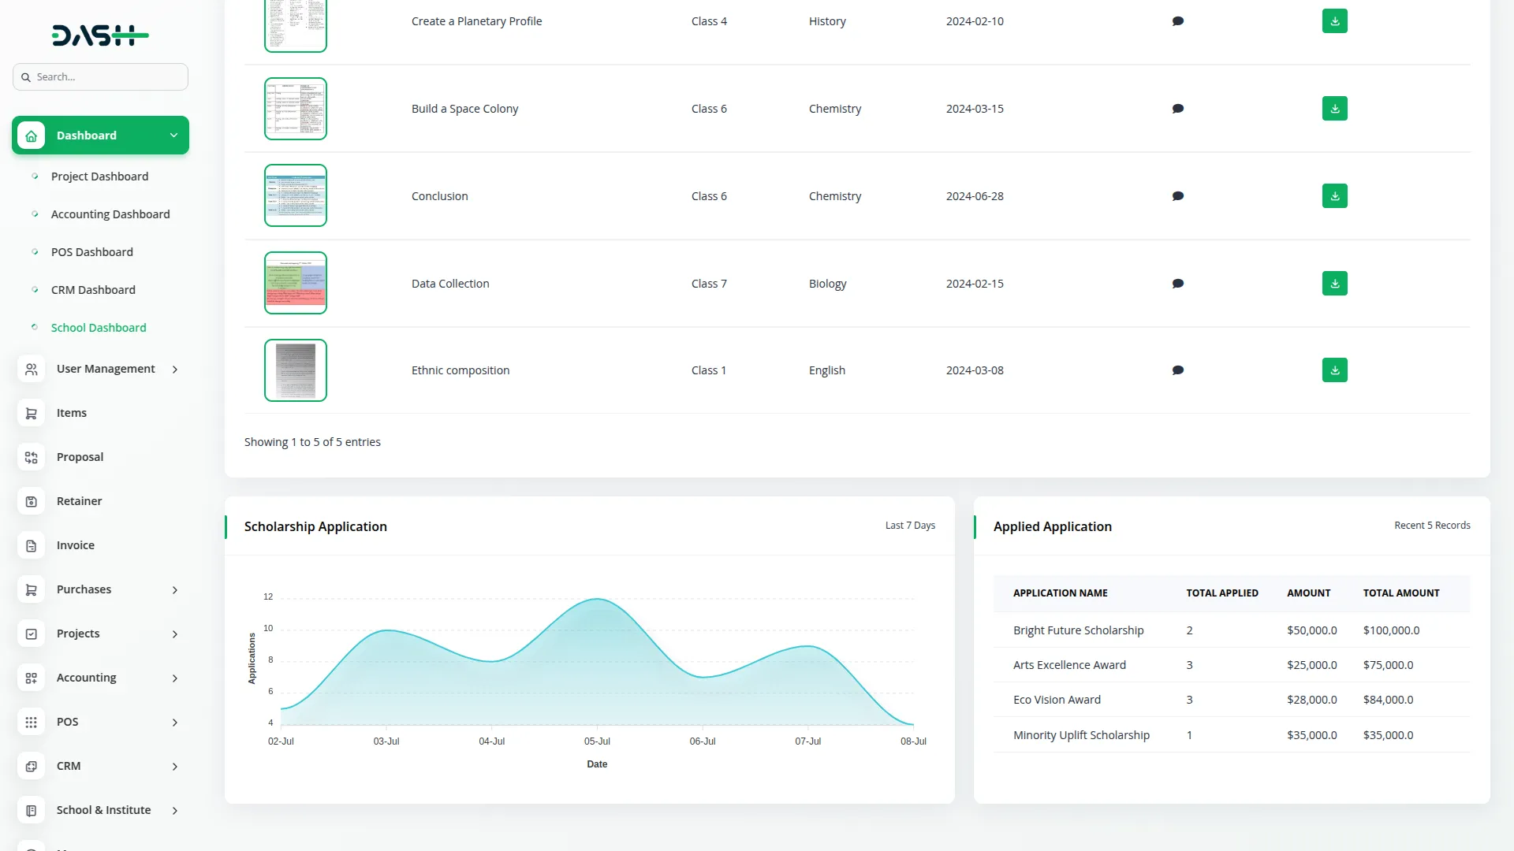The width and height of the screenshot is (1514, 851).
Task: Download the Build a Space Colony file
Action: 1334,109
